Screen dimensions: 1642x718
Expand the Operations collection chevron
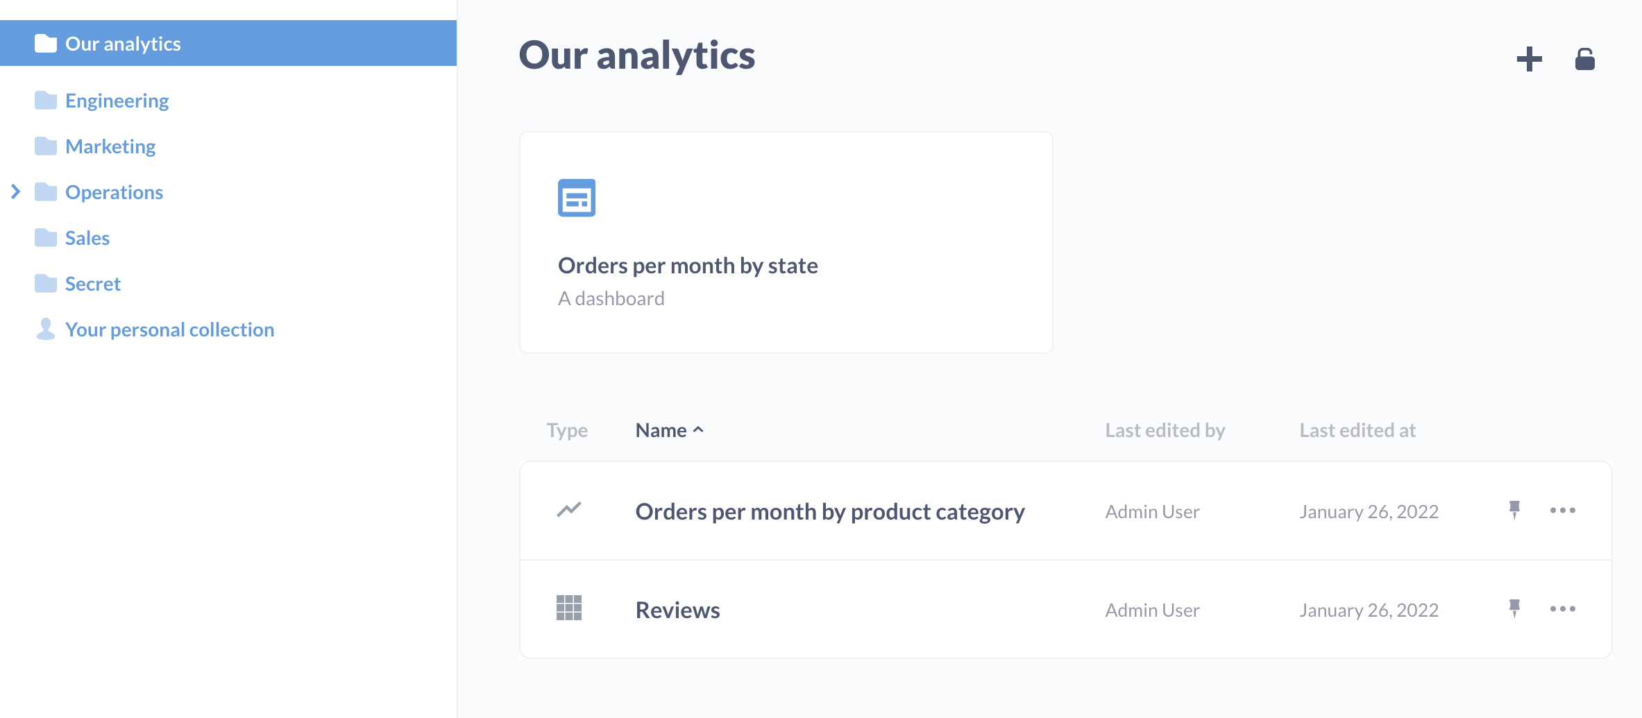(x=16, y=191)
